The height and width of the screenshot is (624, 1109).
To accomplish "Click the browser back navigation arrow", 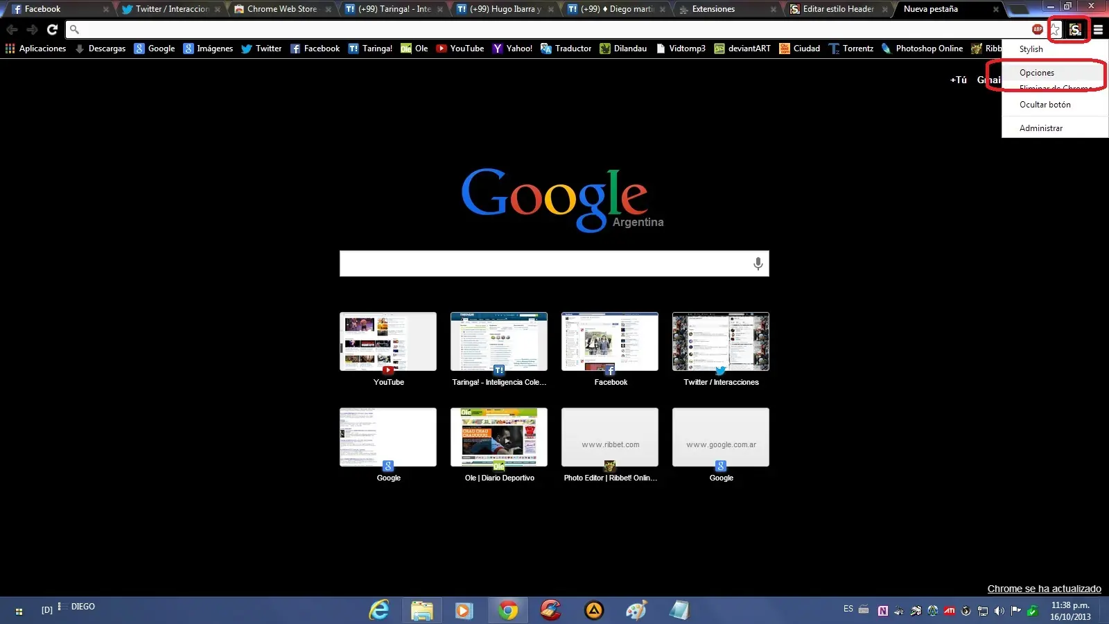I will [x=12, y=30].
